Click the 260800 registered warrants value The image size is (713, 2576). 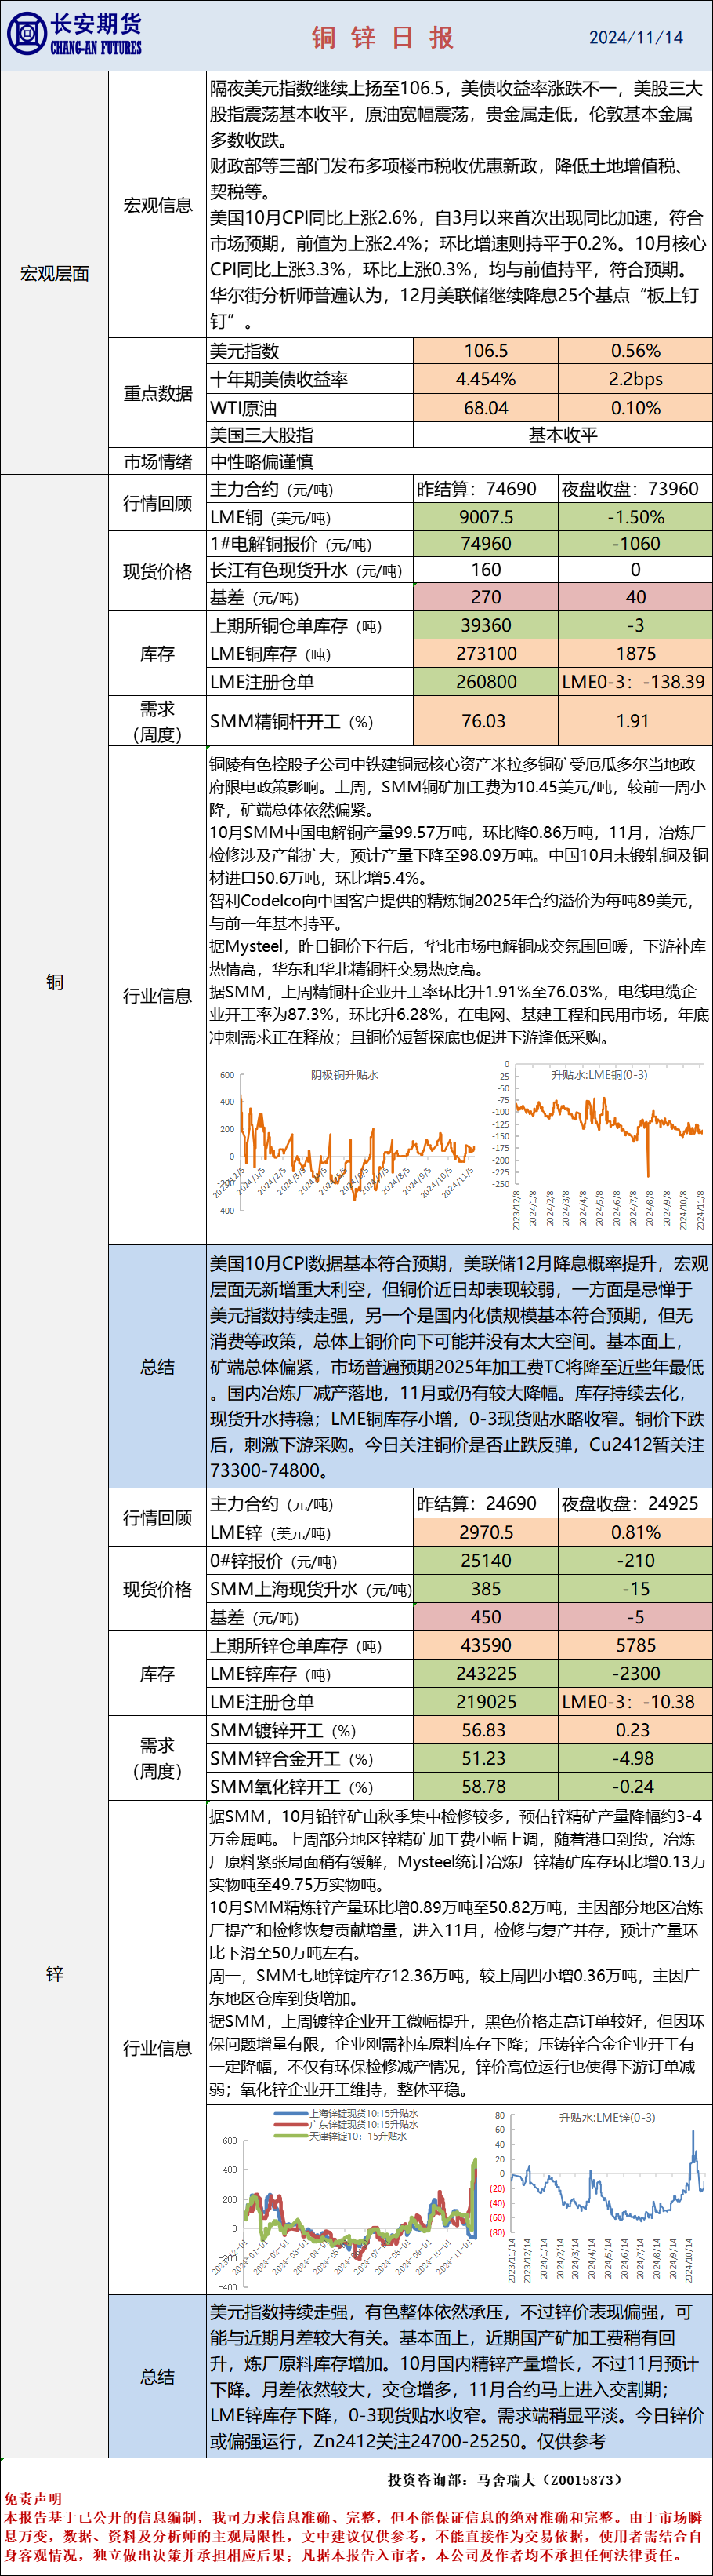[485, 682]
